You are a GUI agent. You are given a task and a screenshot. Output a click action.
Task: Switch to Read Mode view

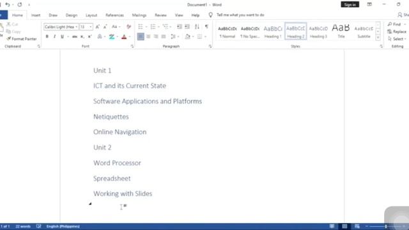[x=332, y=226]
